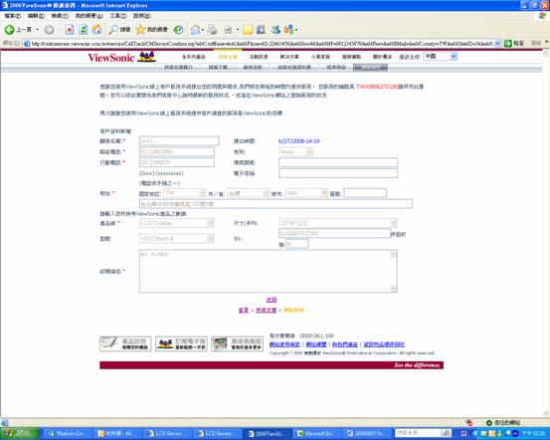Open the Start button on the taskbar
This screenshot has height=440, width=550.
[19, 433]
